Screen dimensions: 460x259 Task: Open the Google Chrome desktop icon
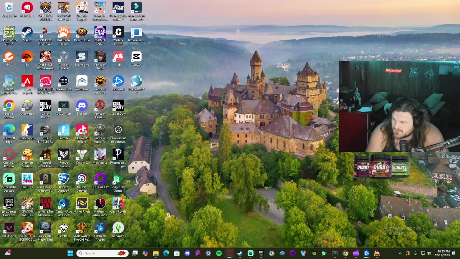pos(9,109)
